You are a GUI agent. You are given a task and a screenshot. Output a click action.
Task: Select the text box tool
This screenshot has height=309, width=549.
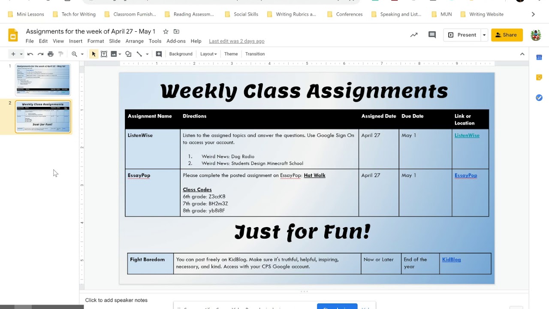point(104,54)
